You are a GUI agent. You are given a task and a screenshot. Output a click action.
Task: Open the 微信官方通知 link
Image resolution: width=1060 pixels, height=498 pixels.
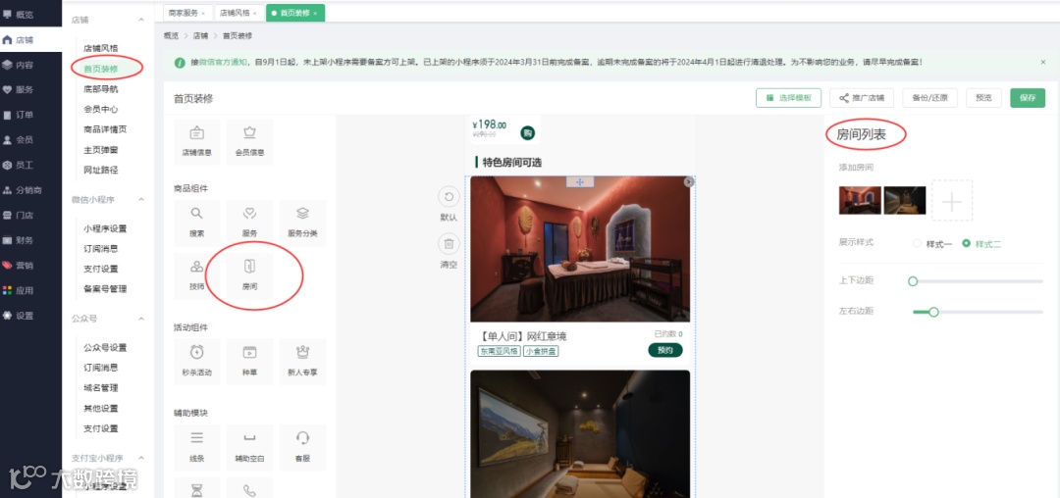(223, 62)
